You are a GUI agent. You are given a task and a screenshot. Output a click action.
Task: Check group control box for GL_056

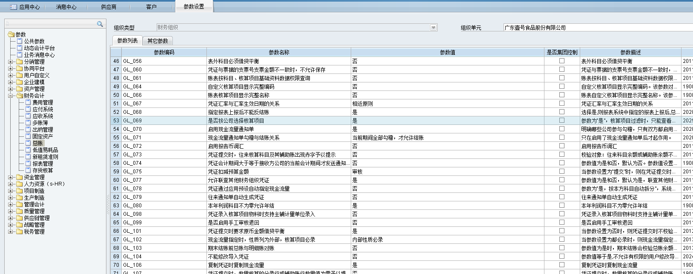[562, 61]
